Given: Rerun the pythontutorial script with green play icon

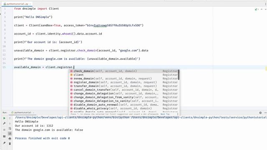Looking at the screenshot, I should 5,118.
